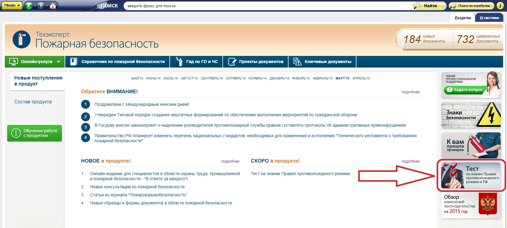Image resolution: width=507 pixels, height=228 pixels.
Task: Expand the Меню dropdown
Action: (12, 5)
